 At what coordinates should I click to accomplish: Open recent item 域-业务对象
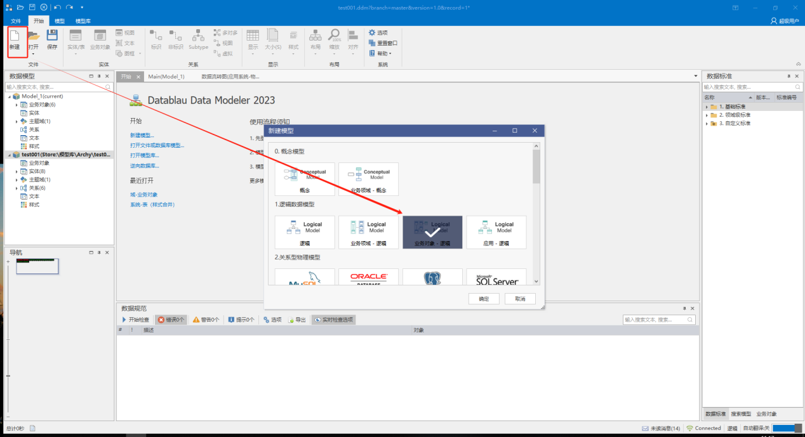(143, 195)
